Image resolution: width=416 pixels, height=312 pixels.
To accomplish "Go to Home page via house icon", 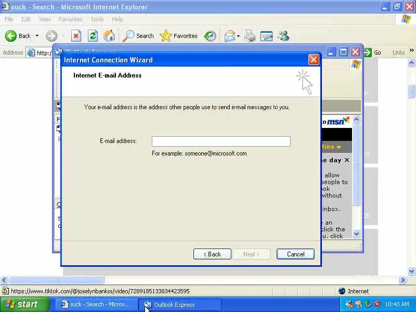I will pyautogui.click(x=109, y=36).
